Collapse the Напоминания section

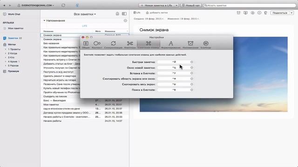(44, 20)
